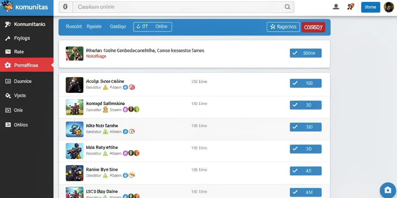Screen dimensions: 397x198
Task: Toggle the check button labeled 380
Action: (x=306, y=127)
